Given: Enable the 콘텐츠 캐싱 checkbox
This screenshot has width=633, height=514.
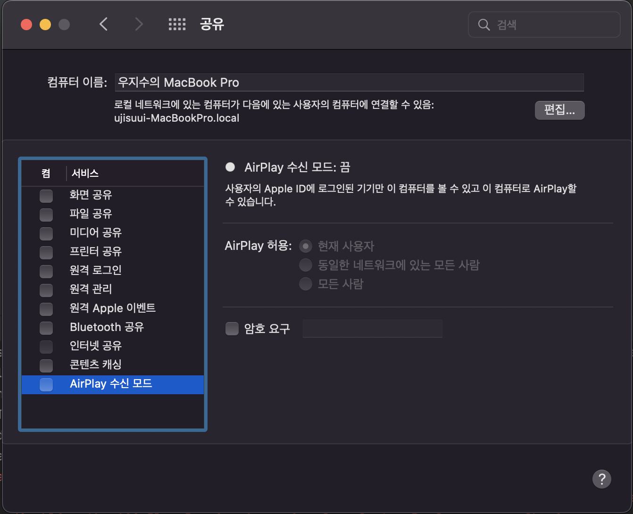Looking at the screenshot, I should pyautogui.click(x=46, y=365).
